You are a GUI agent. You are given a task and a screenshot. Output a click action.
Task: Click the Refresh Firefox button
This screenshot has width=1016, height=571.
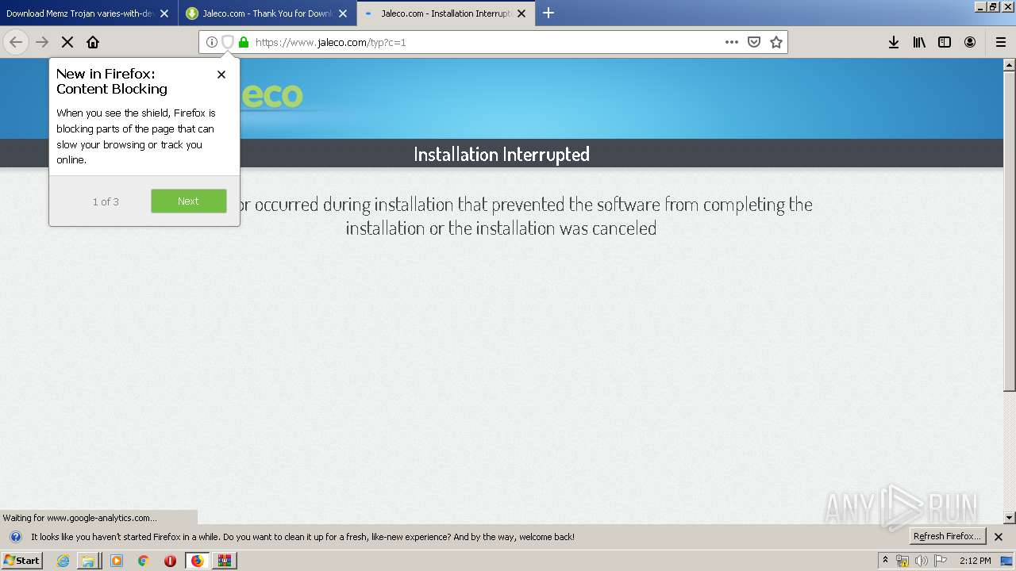947,536
